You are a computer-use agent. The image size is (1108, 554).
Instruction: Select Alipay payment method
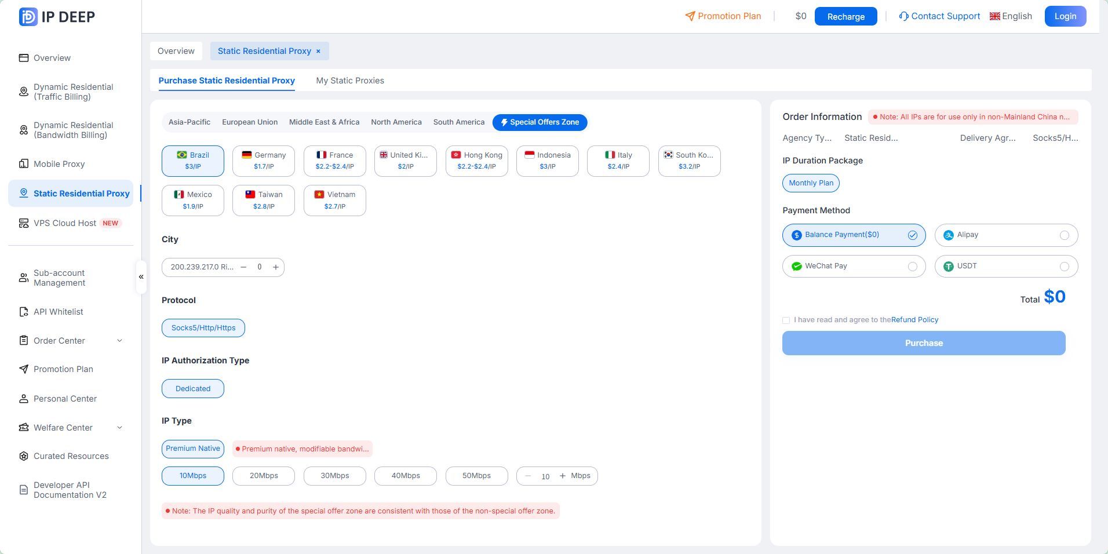[1006, 235]
